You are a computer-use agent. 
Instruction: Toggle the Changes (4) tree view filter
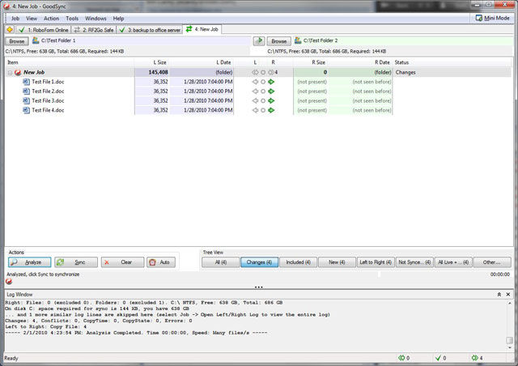tap(259, 262)
